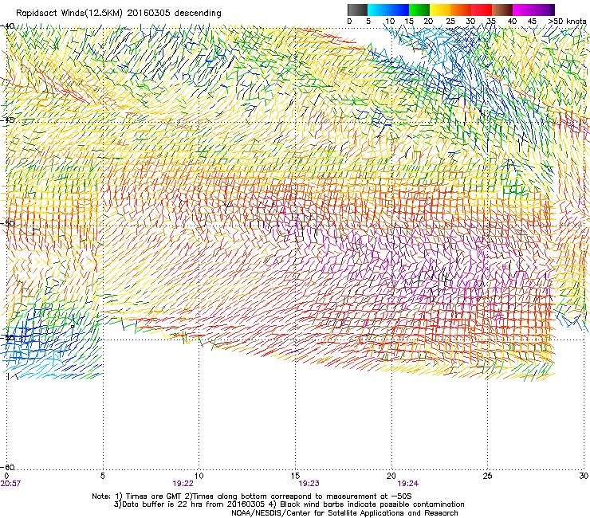Click the legend tick label '40'
590x518 pixels.
[512, 22]
